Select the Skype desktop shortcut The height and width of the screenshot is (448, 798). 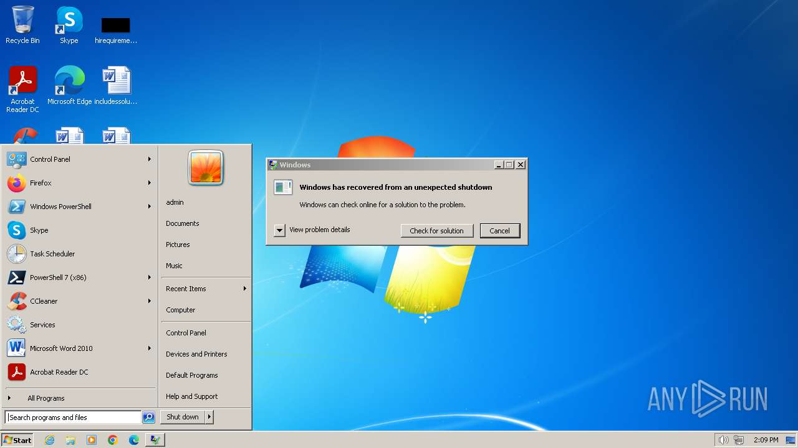[69, 25]
